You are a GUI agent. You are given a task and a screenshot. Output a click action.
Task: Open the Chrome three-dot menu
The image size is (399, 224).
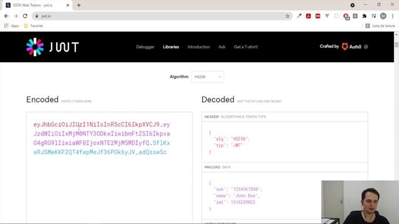(x=393, y=16)
